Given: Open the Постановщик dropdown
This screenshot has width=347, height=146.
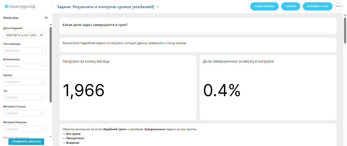Looking at the screenshot, I should [24, 51].
